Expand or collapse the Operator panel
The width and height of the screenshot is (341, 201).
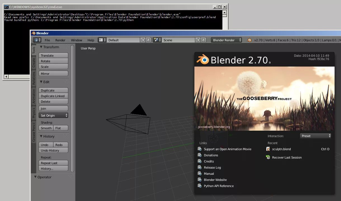click(x=36, y=177)
